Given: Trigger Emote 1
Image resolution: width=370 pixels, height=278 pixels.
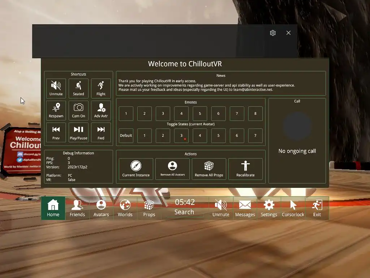Looking at the screenshot, I should coord(126,113).
